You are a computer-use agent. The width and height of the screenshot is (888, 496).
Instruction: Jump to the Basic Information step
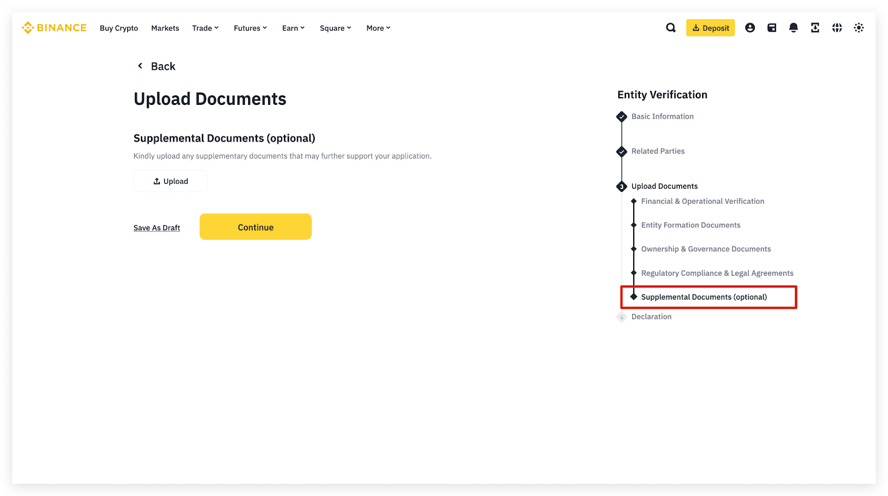coord(662,117)
